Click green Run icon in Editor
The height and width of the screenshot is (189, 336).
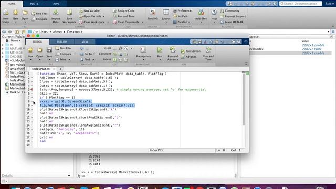click(x=160, y=50)
